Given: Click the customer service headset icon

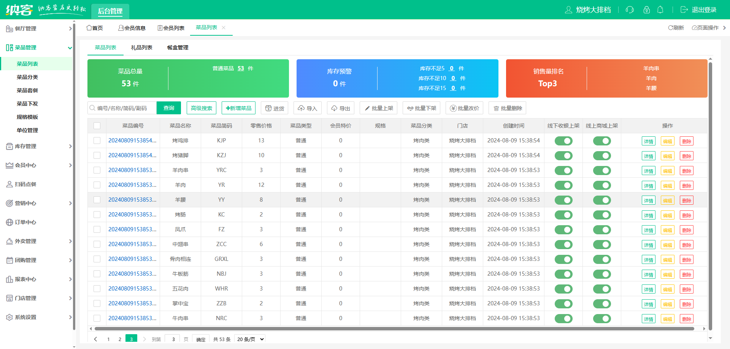Looking at the screenshot, I should [x=630, y=10].
